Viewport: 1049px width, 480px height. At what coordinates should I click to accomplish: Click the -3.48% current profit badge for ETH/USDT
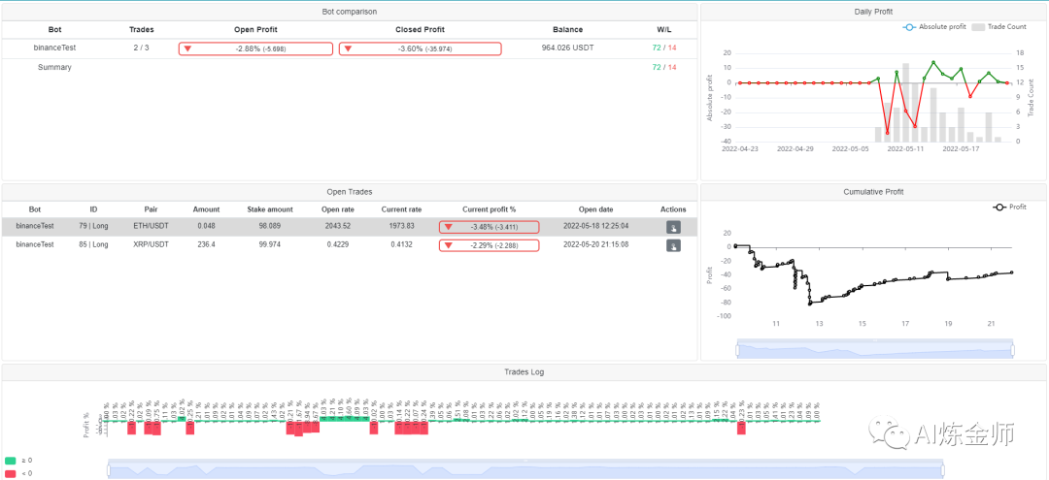489,227
